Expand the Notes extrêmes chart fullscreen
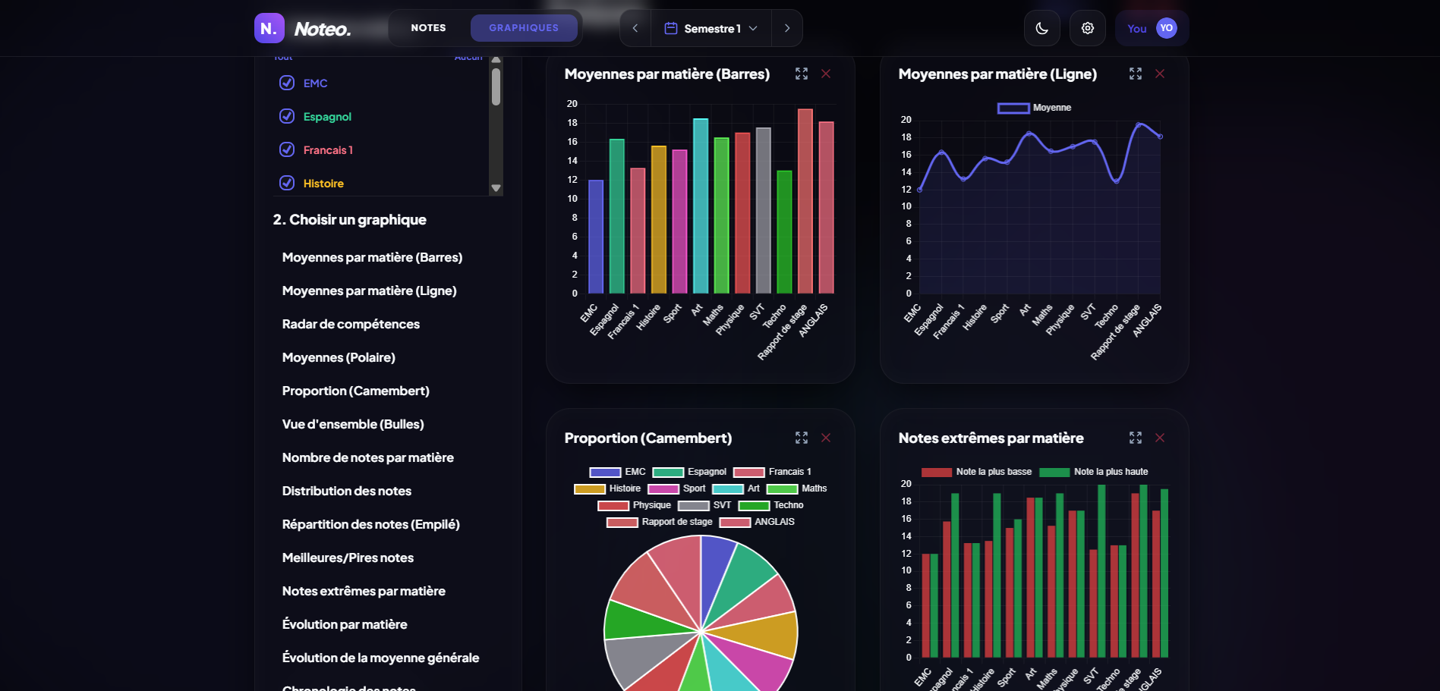This screenshot has width=1440, height=691. [x=1136, y=438]
